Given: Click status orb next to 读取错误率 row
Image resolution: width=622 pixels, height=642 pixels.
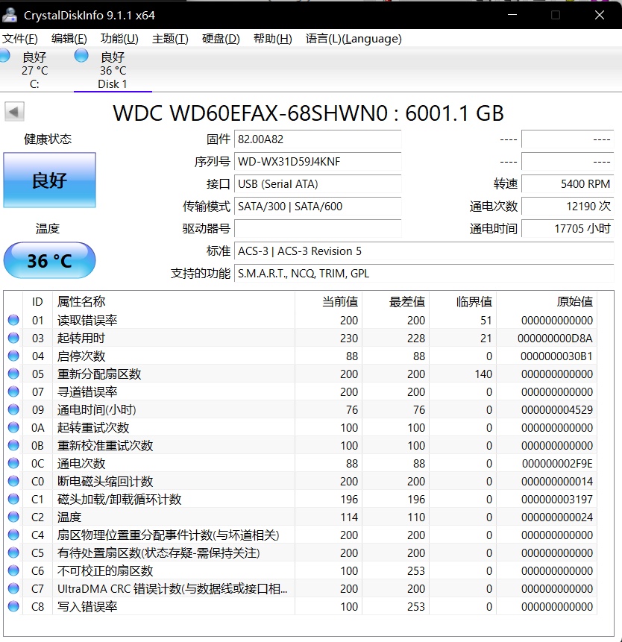Looking at the screenshot, I should pos(13,321).
